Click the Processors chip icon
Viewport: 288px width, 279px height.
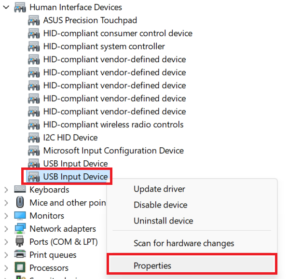click(x=20, y=267)
